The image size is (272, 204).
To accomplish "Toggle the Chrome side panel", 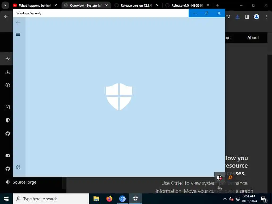I will [x=247, y=17].
